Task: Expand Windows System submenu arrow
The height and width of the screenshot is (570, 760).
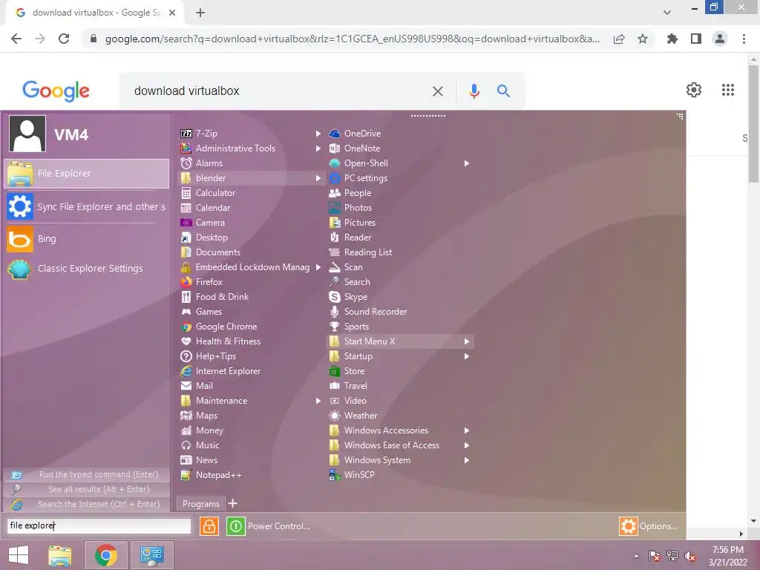Action: [466, 460]
